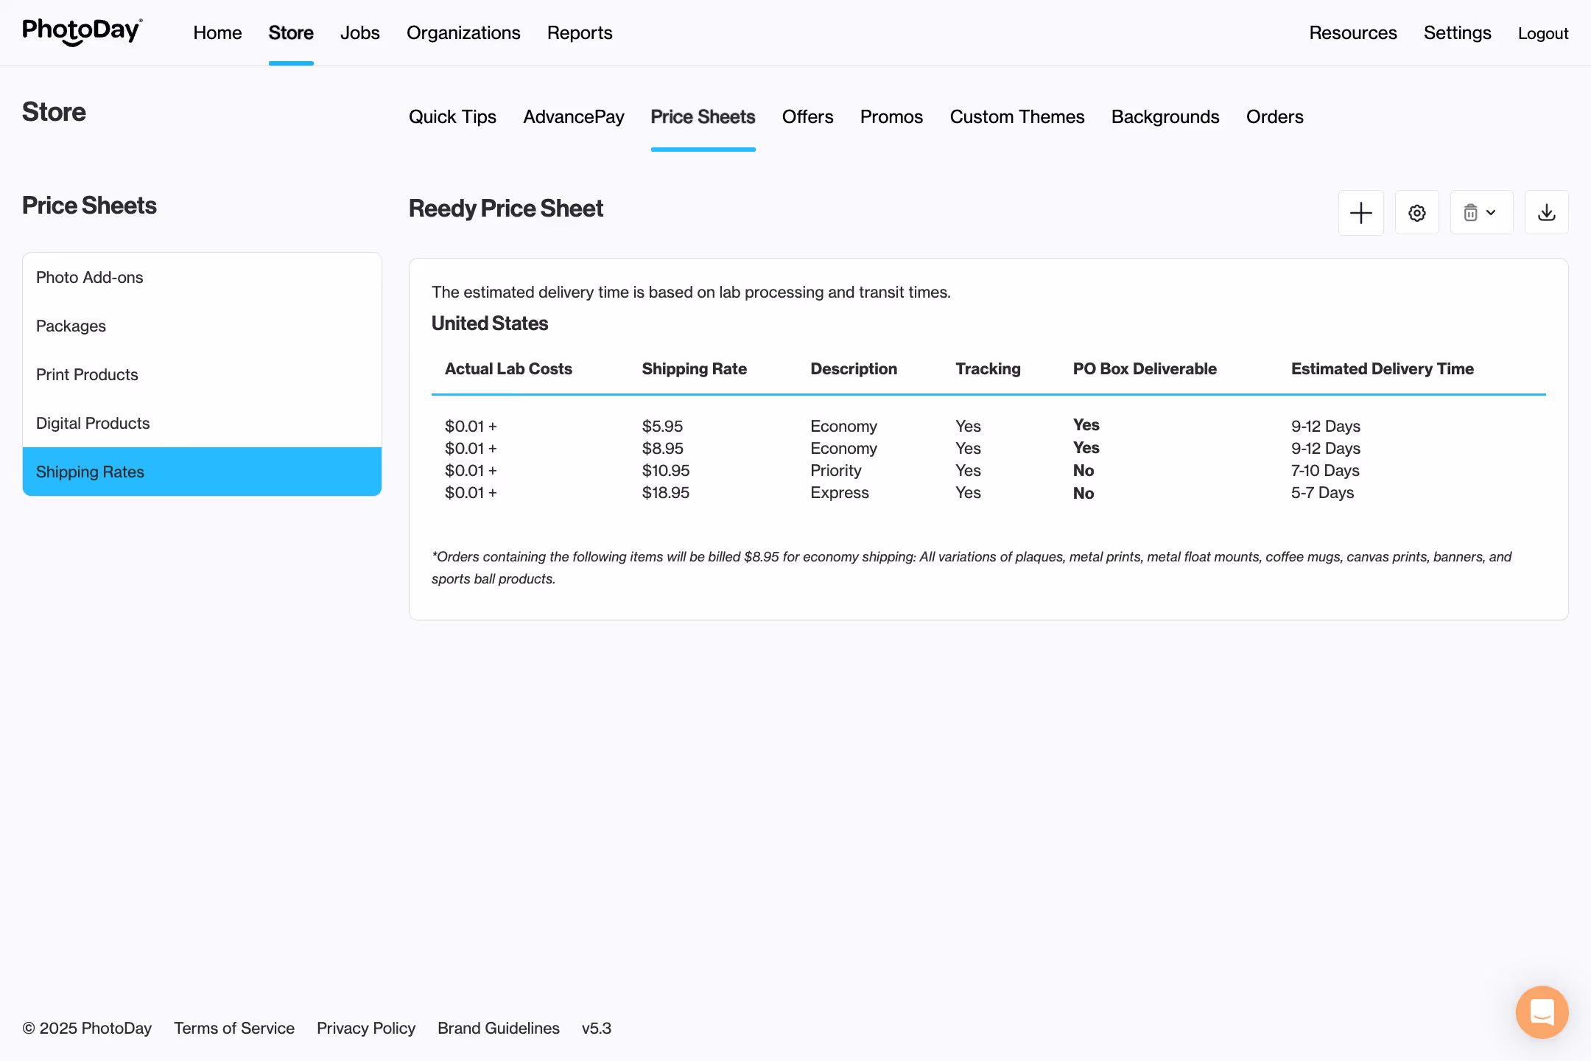Select the Price Sheets tab

click(703, 117)
